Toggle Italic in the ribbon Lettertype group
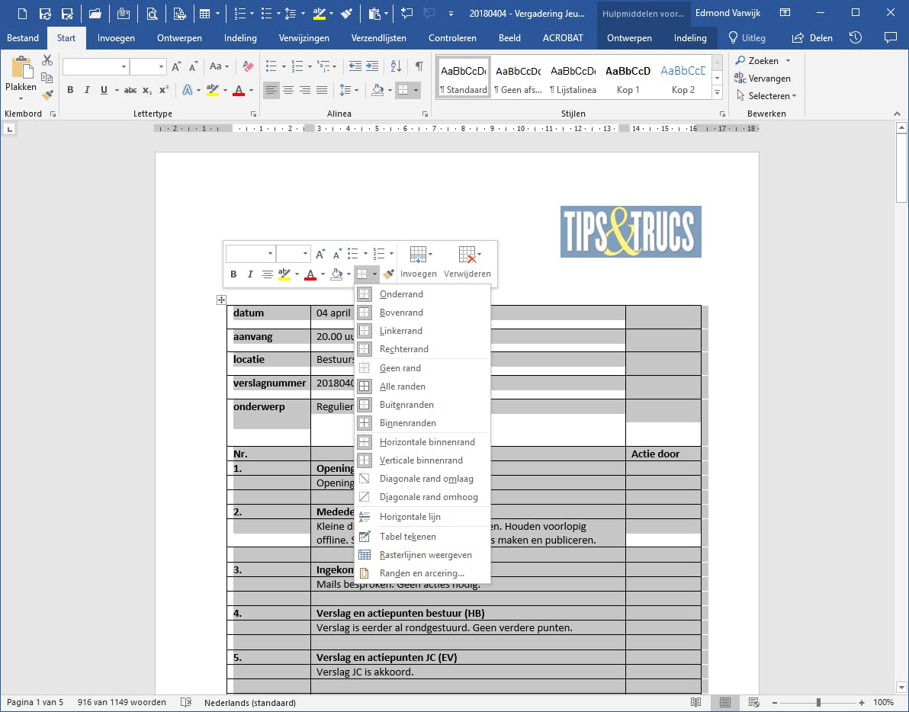This screenshot has width=909, height=712. (87, 90)
